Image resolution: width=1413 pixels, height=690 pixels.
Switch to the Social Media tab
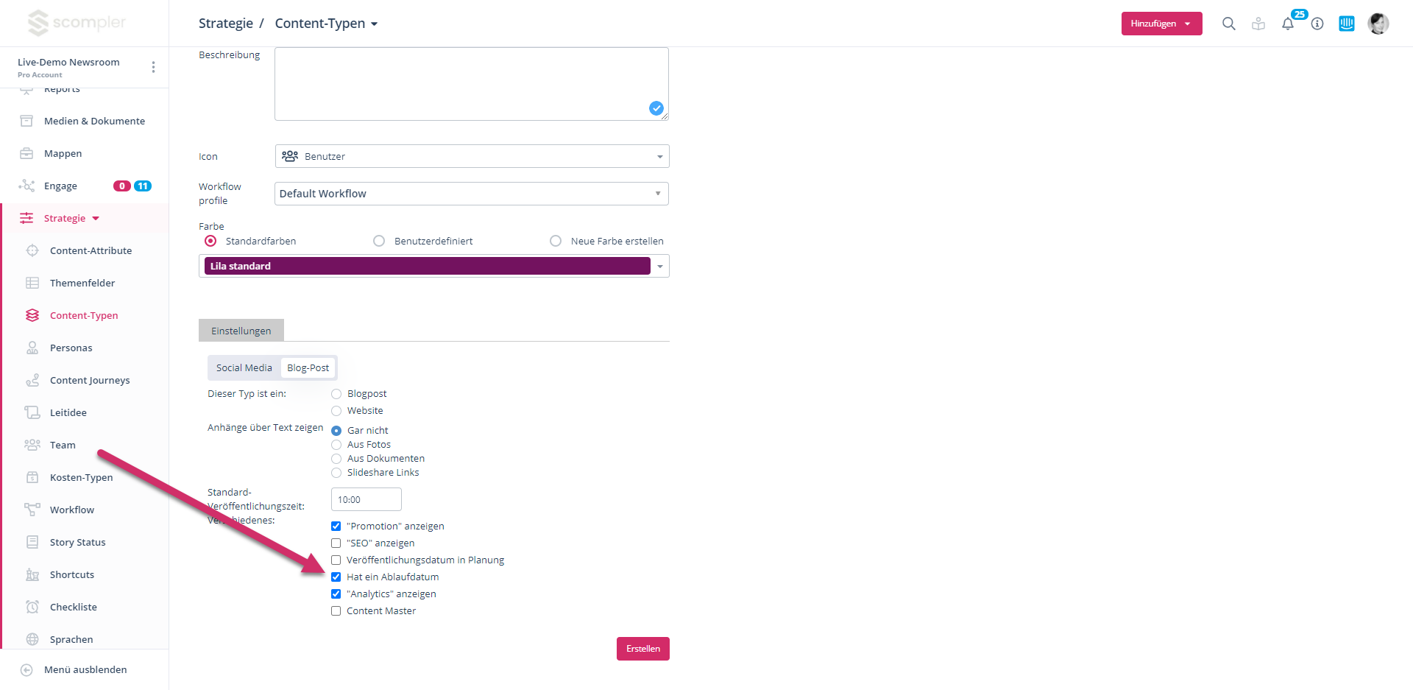pos(244,367)
